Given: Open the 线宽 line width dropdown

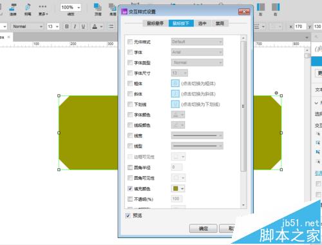Looking at the screenshot, I should tap(197, 135).
